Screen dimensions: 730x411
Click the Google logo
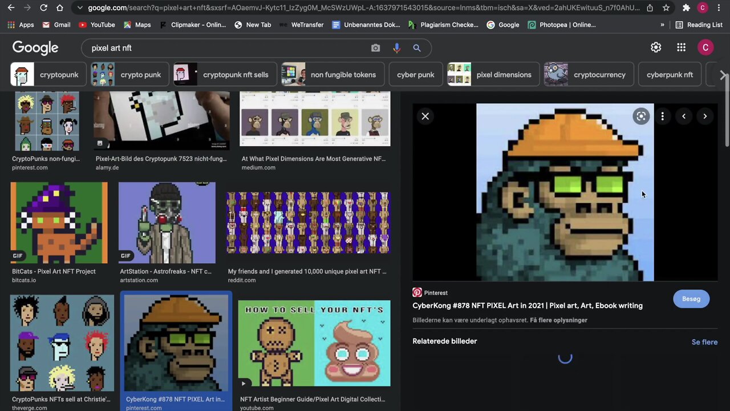[35, 48]
